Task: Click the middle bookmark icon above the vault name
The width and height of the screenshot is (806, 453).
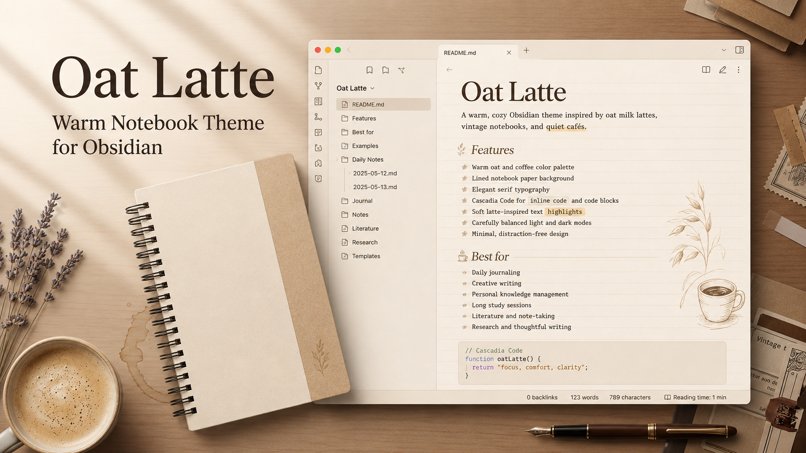Action: pyautogui.click(x=385, y=70)
